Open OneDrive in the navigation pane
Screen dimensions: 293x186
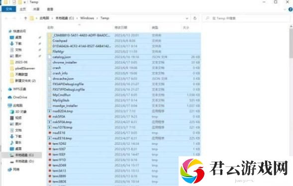click(x=20, y=97)
